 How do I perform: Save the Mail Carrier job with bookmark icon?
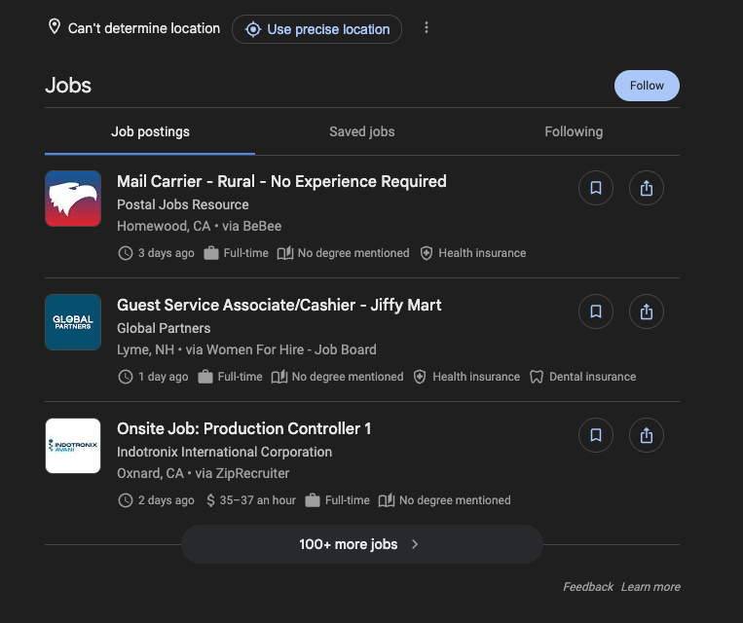596,188
